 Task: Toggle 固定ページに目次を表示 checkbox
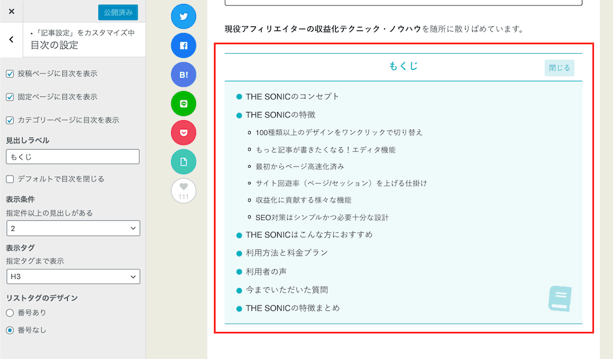pyautogui.click(x=10, y=97)
